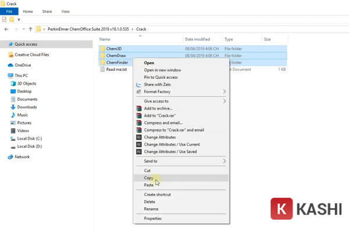Expand the Give access to submenu arrow
This screenshot has height=232, width=349.
(225, 101)
